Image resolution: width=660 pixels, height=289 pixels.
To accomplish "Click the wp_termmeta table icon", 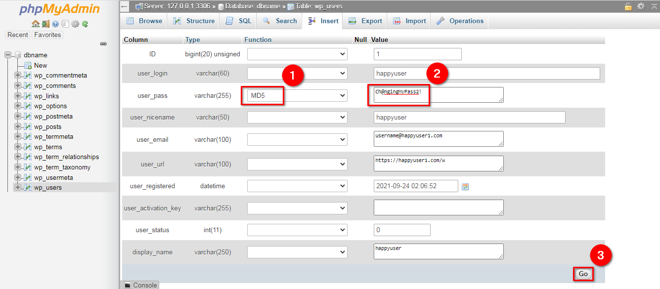I will coord(28,136).
